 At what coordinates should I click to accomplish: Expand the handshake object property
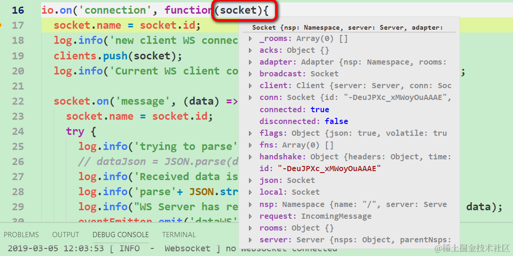[250, 157]
